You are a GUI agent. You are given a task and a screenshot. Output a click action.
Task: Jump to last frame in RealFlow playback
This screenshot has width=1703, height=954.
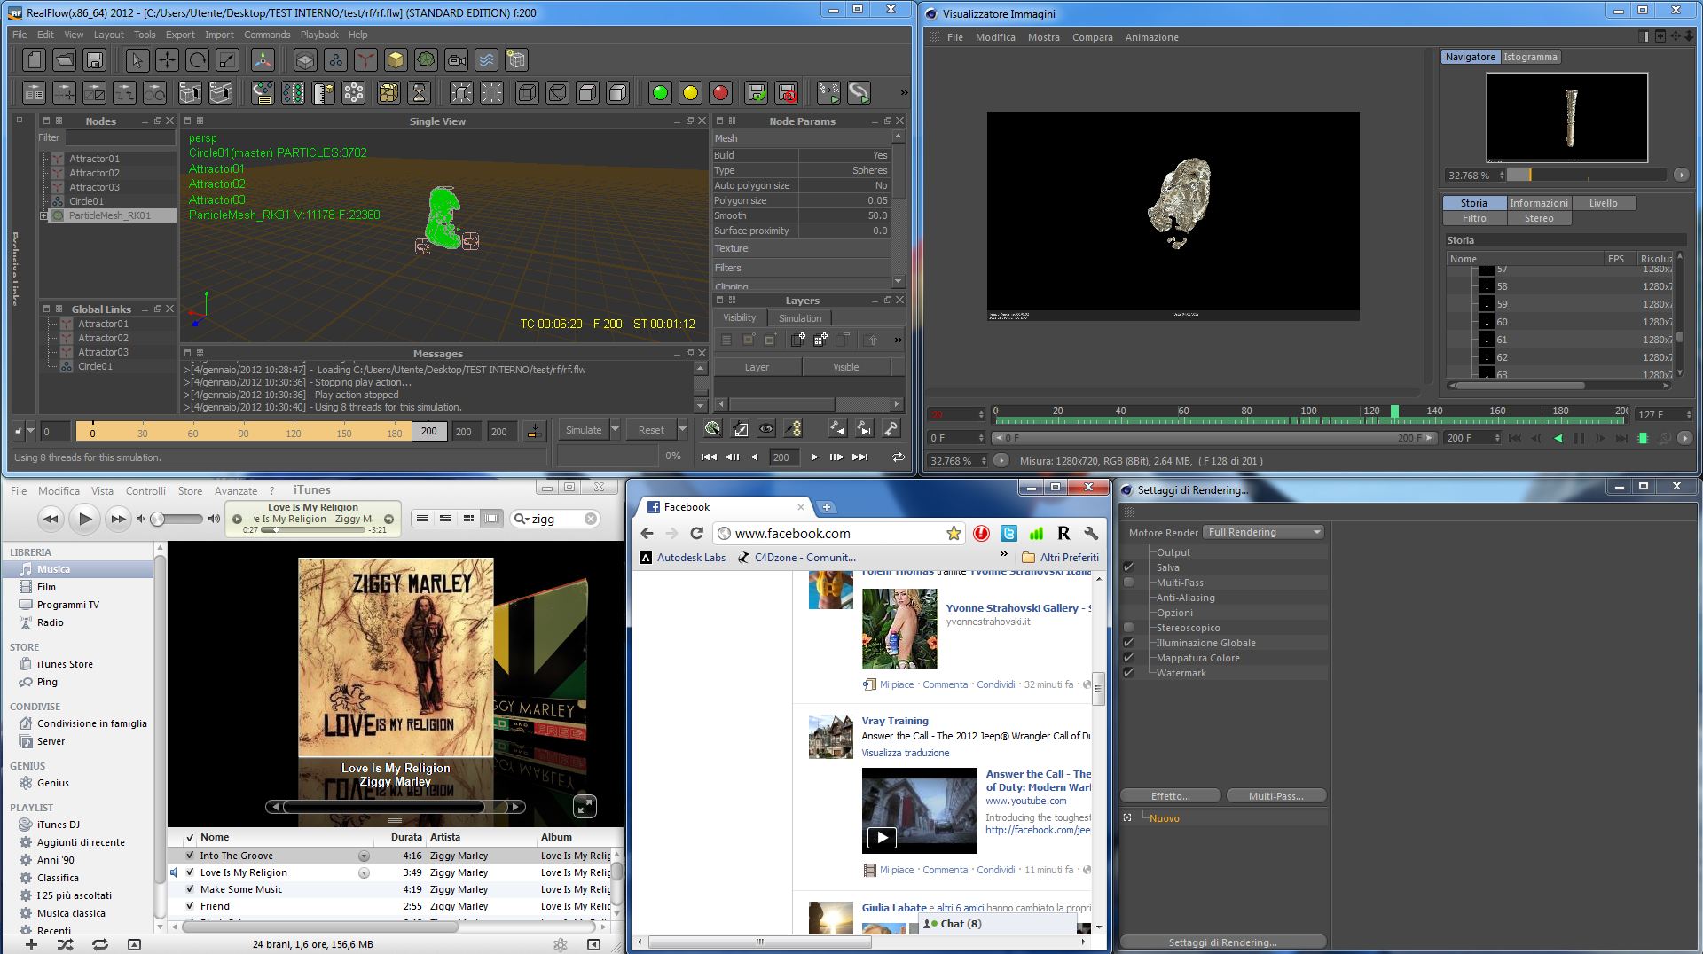pyautogui.click(x=859, y=457)
